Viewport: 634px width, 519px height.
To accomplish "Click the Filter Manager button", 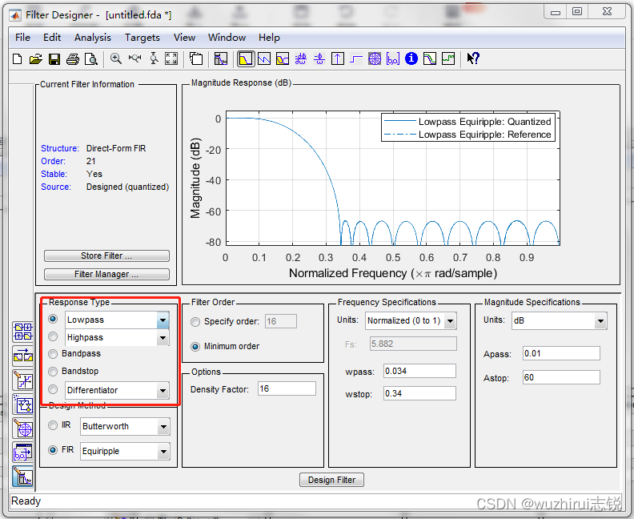I will 106,274.
